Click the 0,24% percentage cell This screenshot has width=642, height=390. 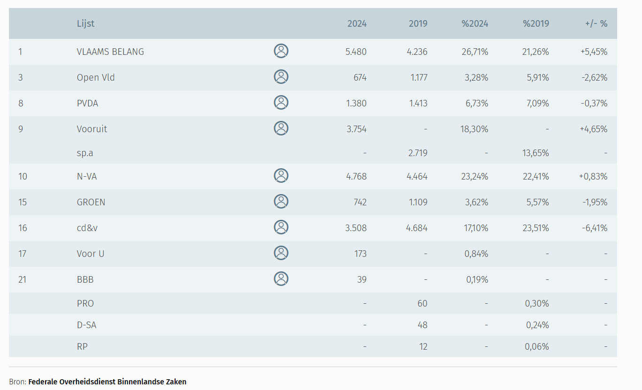click(537, 325)
